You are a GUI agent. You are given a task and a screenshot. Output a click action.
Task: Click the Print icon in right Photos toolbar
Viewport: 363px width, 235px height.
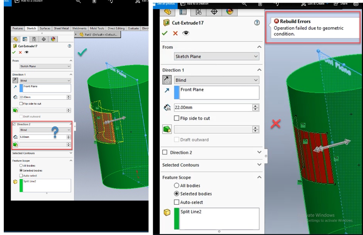[356, 4]
